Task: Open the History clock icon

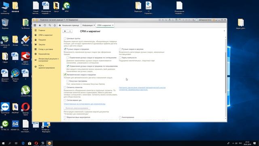Action: pyautogui.click(x=45, y=25)
